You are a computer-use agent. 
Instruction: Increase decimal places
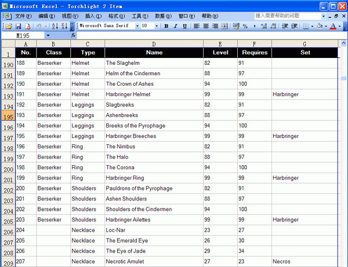(x=264, y=26)
